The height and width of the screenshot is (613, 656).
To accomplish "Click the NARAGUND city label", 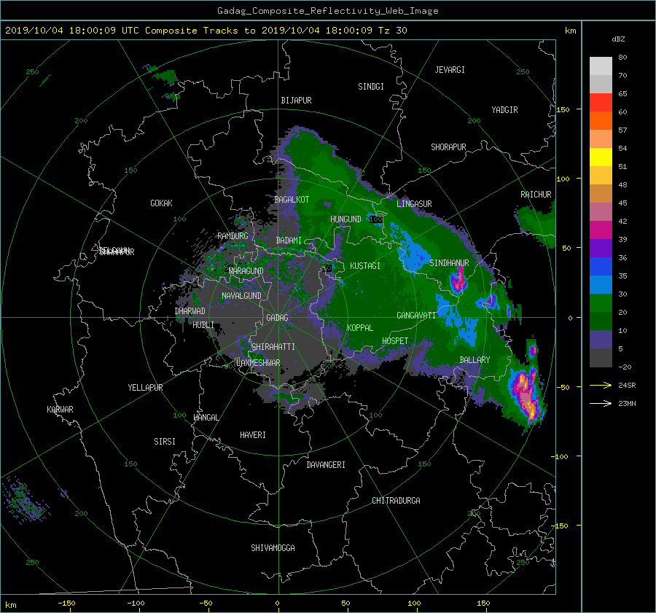I will 246,270.
